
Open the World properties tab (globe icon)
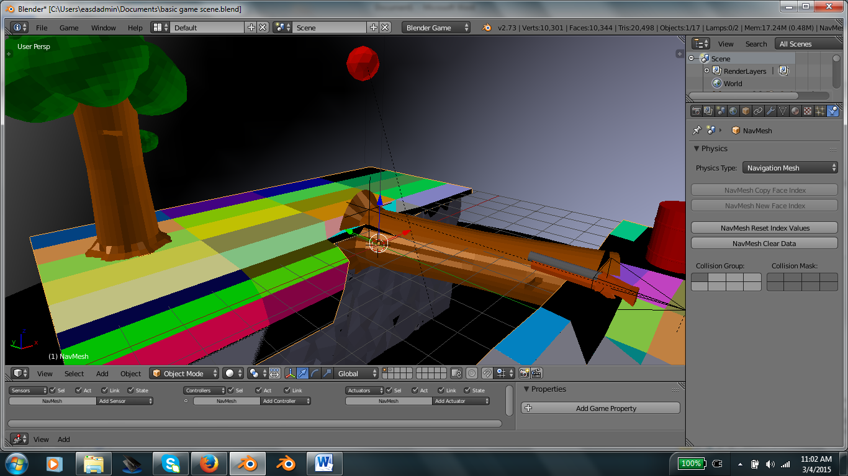733,111
